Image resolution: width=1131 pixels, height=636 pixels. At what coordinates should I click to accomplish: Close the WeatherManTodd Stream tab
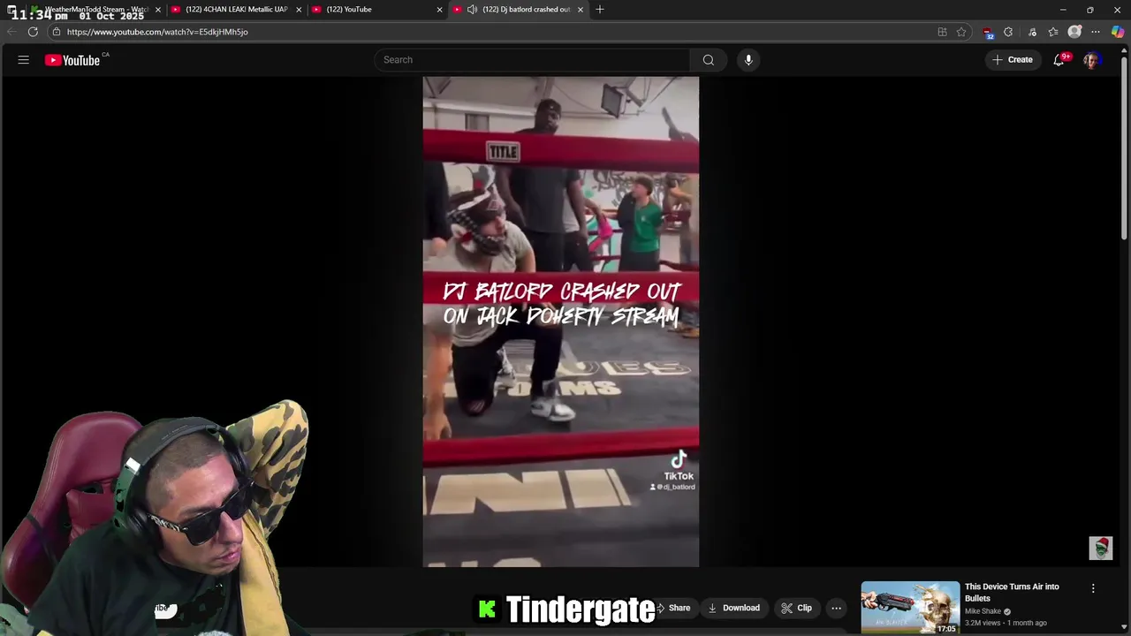157,9
